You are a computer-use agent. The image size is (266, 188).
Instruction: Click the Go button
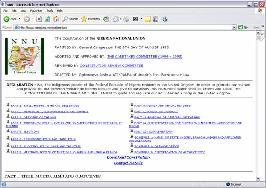coord(243,27)
